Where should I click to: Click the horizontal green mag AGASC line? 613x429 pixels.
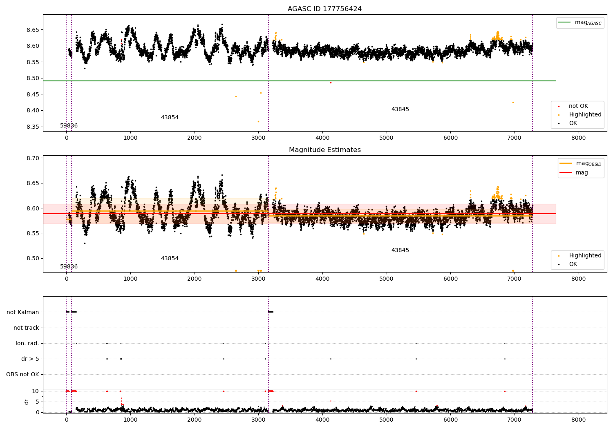coord(300,81)
